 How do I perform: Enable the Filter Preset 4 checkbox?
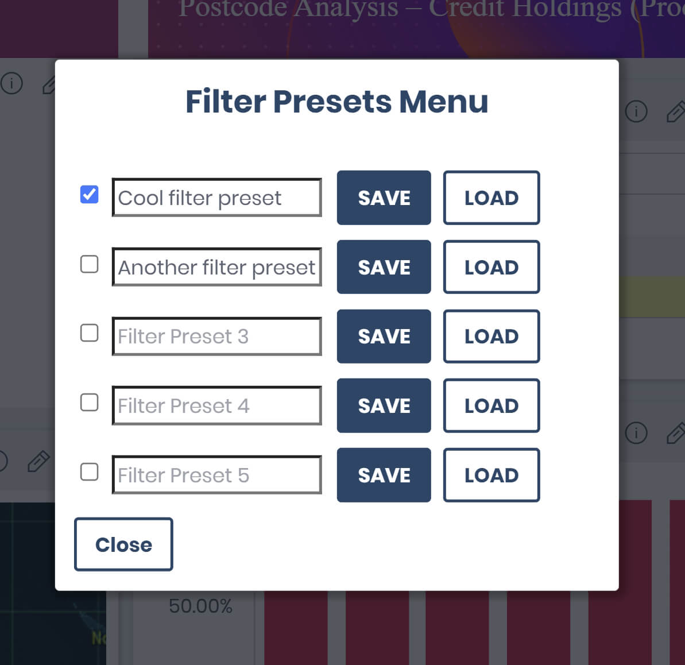(89, 403)
